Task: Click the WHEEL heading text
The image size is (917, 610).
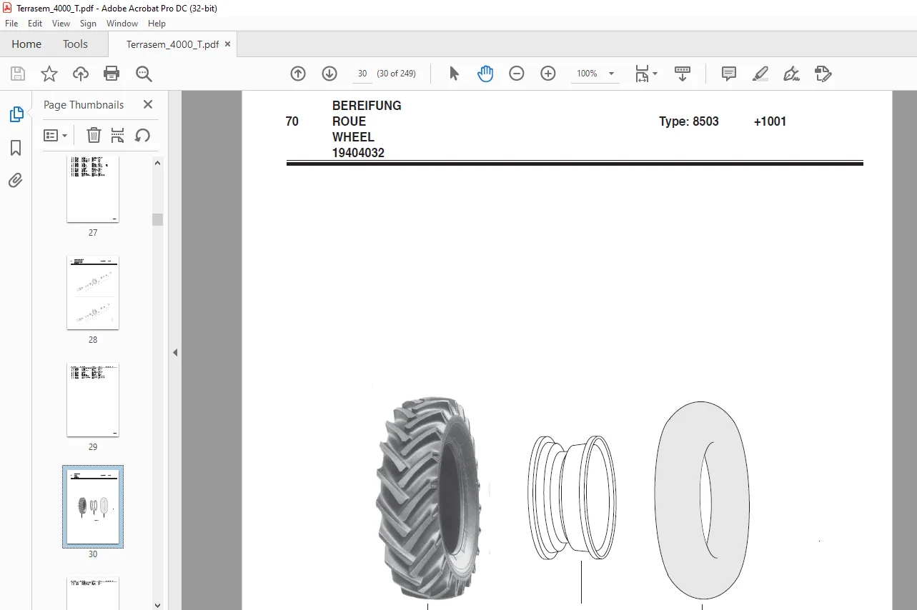Action: point(353,137)
